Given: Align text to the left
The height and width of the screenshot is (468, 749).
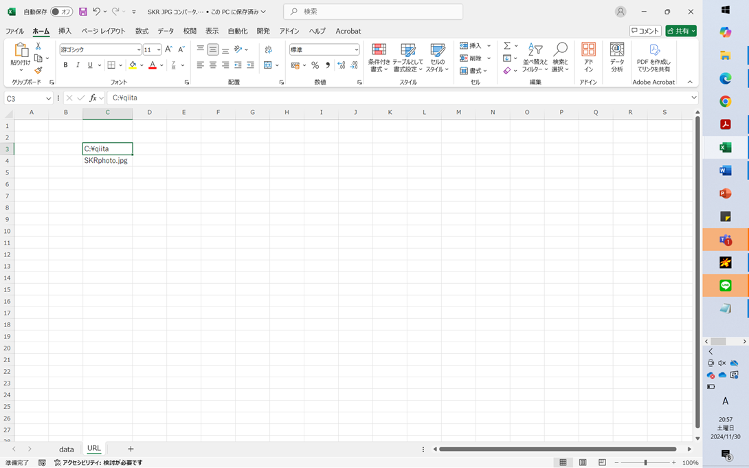Looking at the screenshot, I should (201, 65).
